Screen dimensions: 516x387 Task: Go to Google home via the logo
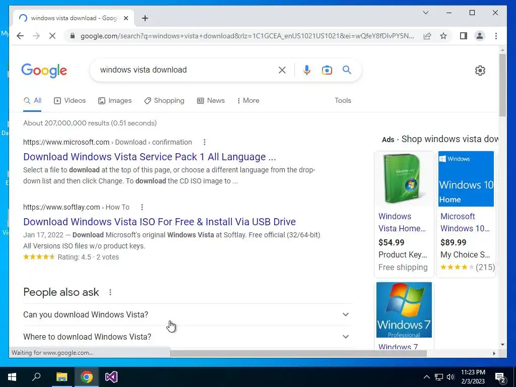44,71
